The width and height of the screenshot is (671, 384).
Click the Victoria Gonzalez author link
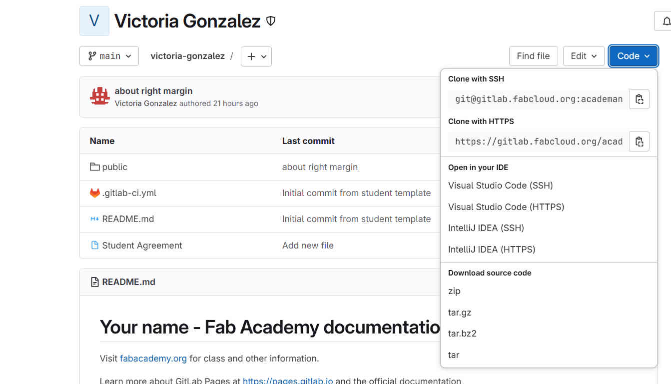click(145, 103)
